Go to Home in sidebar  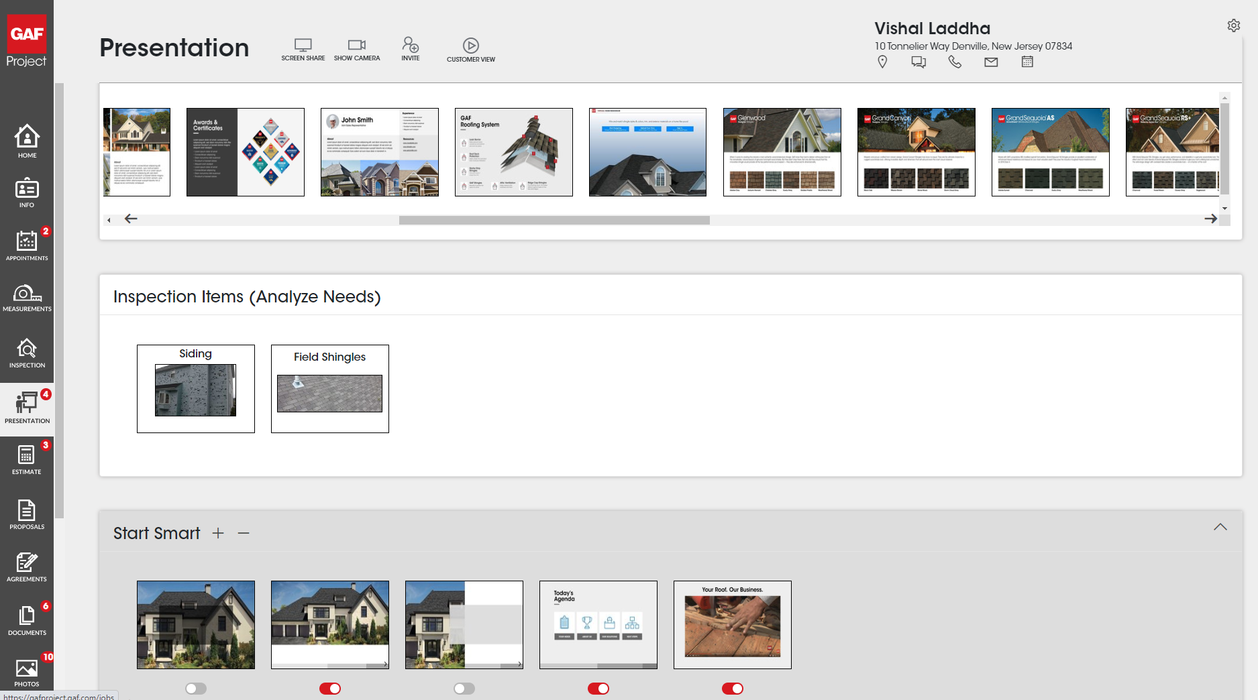coord(27,141)
